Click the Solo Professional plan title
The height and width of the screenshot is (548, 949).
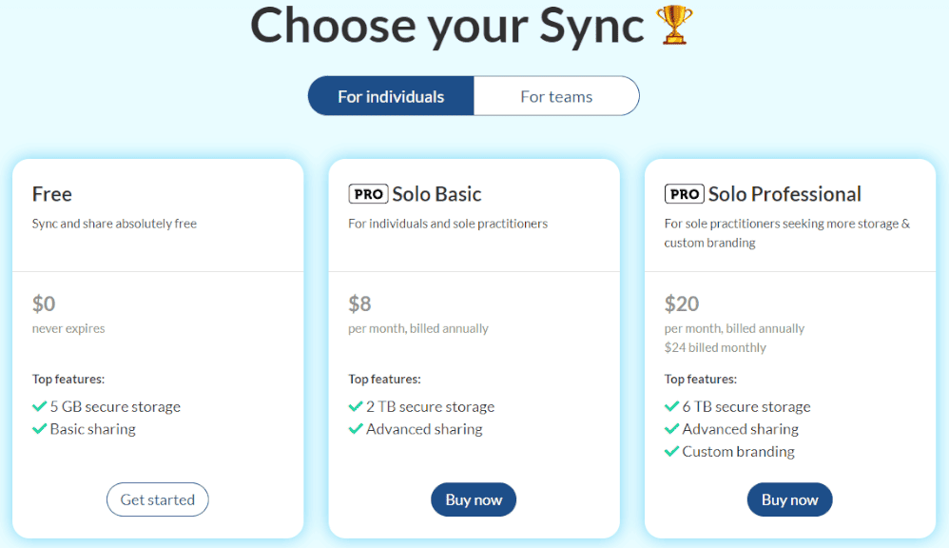(x=784, y=194)
